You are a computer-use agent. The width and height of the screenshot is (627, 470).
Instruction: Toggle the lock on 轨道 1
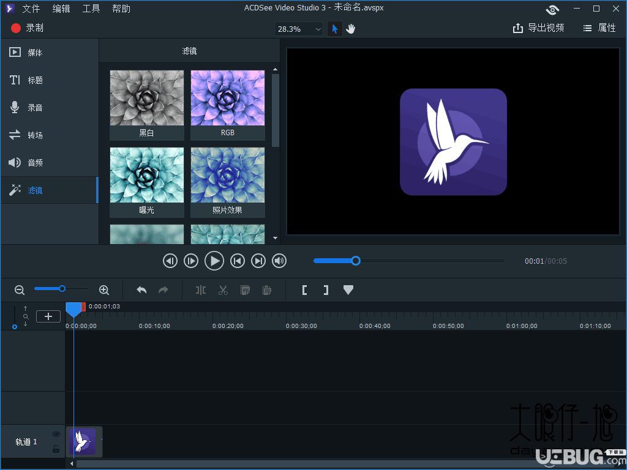[x=56, y=449]
